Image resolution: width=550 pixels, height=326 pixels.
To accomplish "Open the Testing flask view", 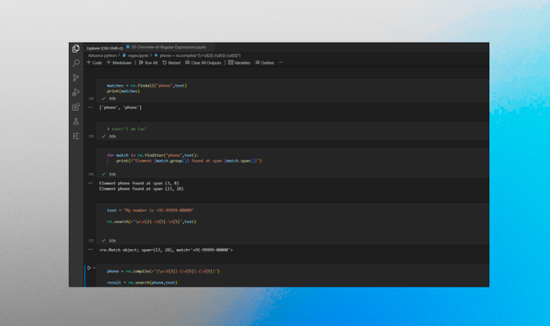I will click(x=76, y=121).
